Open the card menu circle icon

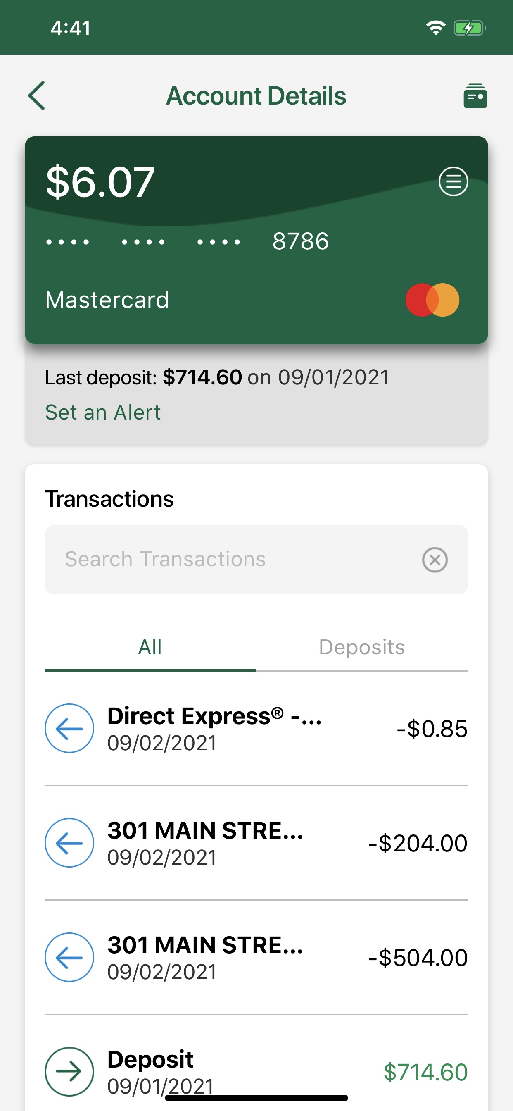[x=453, y=181]
